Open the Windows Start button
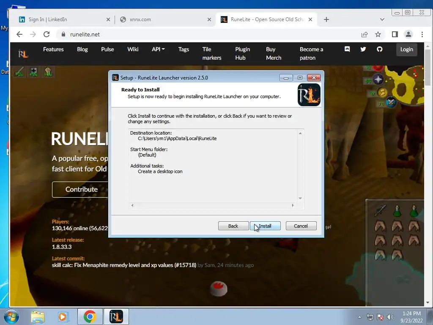Image resolution: width=433 pixels, height=325 pixels. pyautogui.click(x=11, y=317)
